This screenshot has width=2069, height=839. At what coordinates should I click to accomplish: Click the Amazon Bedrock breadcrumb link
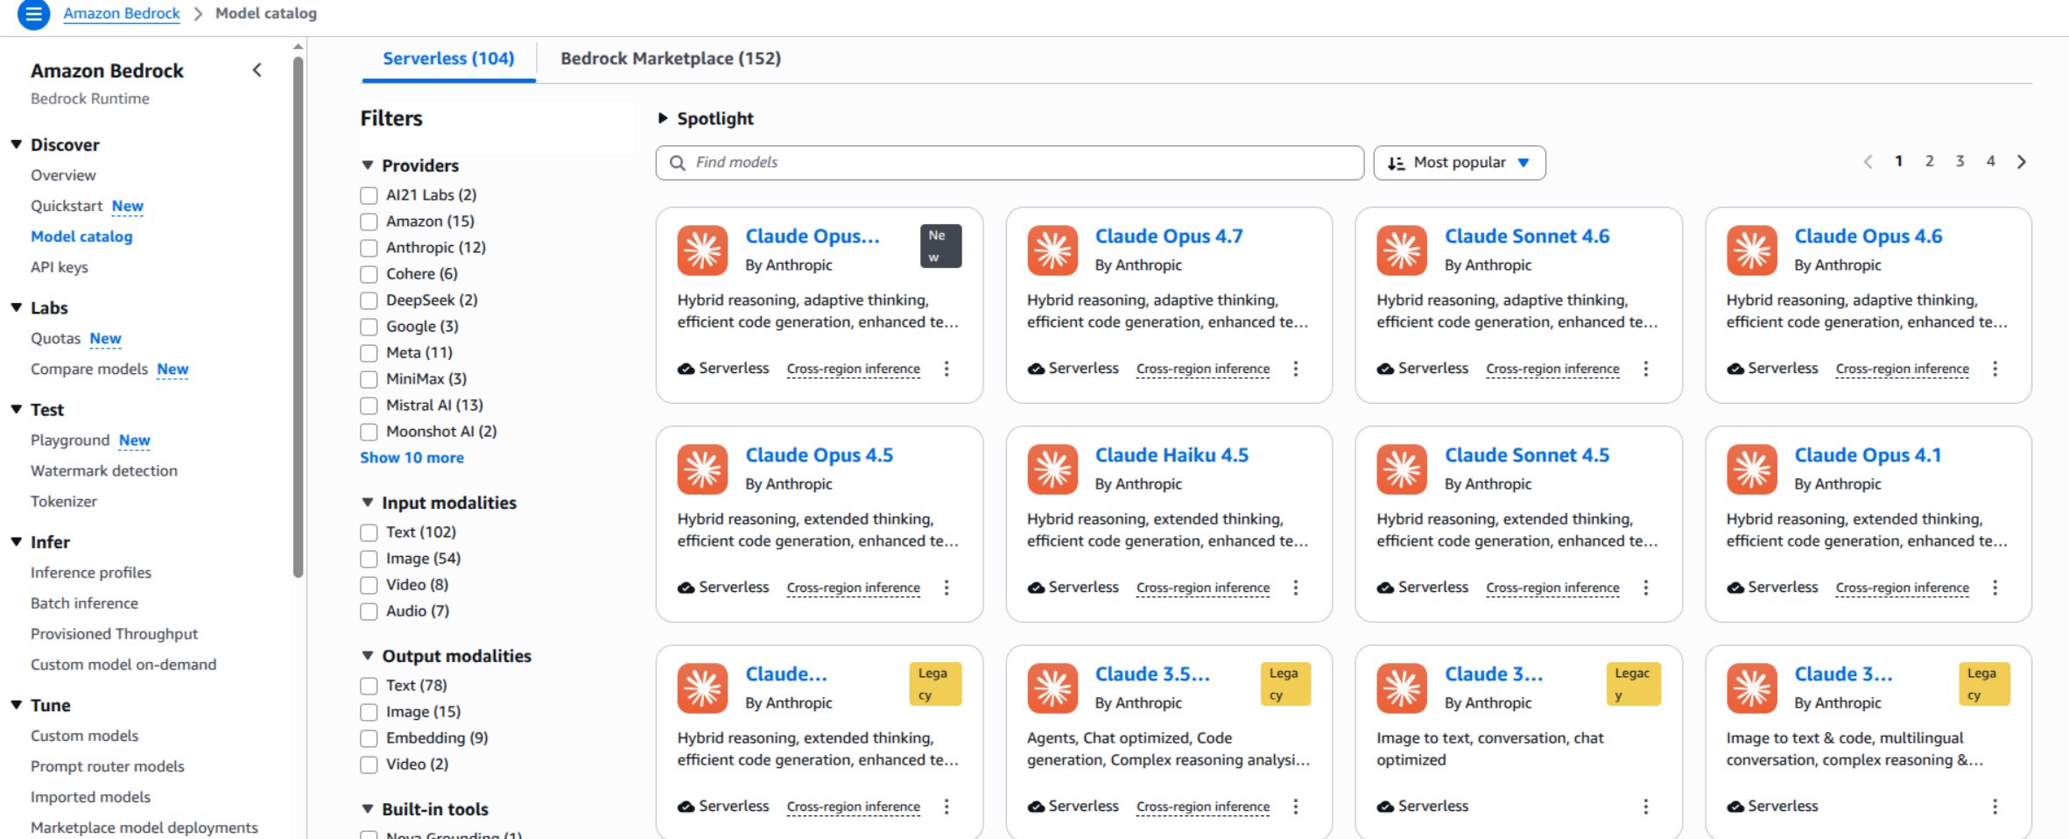click(x=122, y=14)
